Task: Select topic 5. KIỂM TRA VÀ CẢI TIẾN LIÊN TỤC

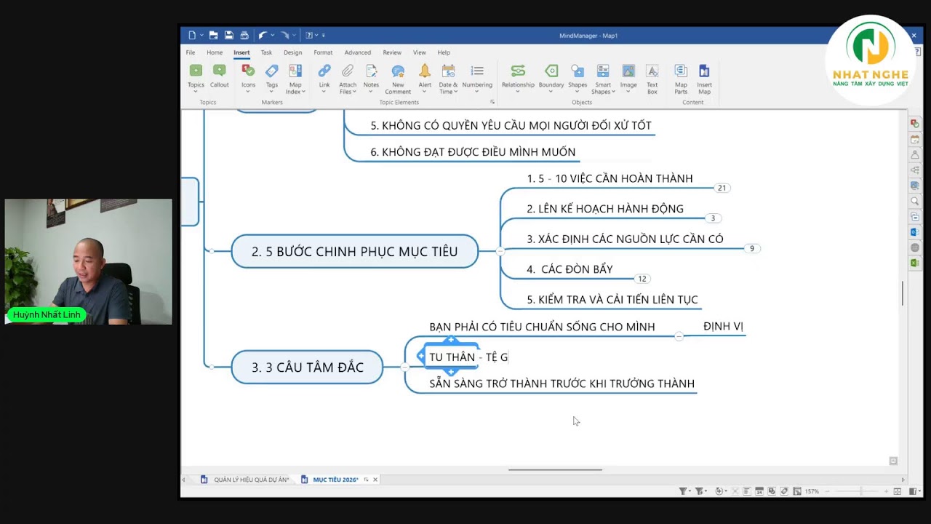Action: coord(612,300)
